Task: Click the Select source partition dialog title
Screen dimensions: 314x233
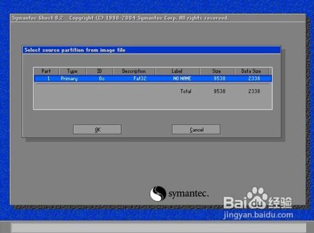Action: coord(75,50)
